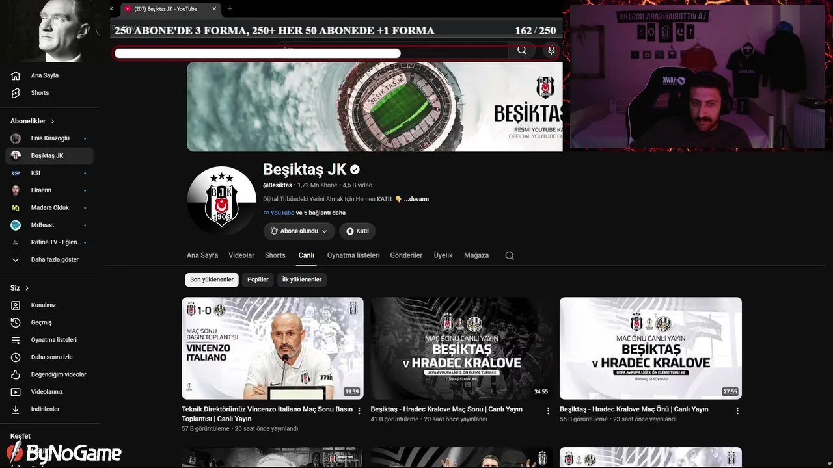This screenshot has width=833, height=468.
Task: Expand the Siz section
Action: click(20, 288)
